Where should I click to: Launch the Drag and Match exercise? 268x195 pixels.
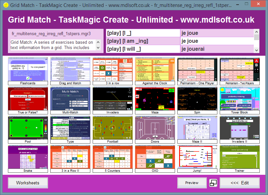click(x=70, y=71)
